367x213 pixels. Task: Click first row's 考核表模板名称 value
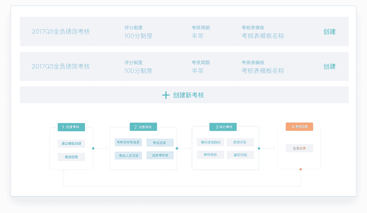click(263, 36)
